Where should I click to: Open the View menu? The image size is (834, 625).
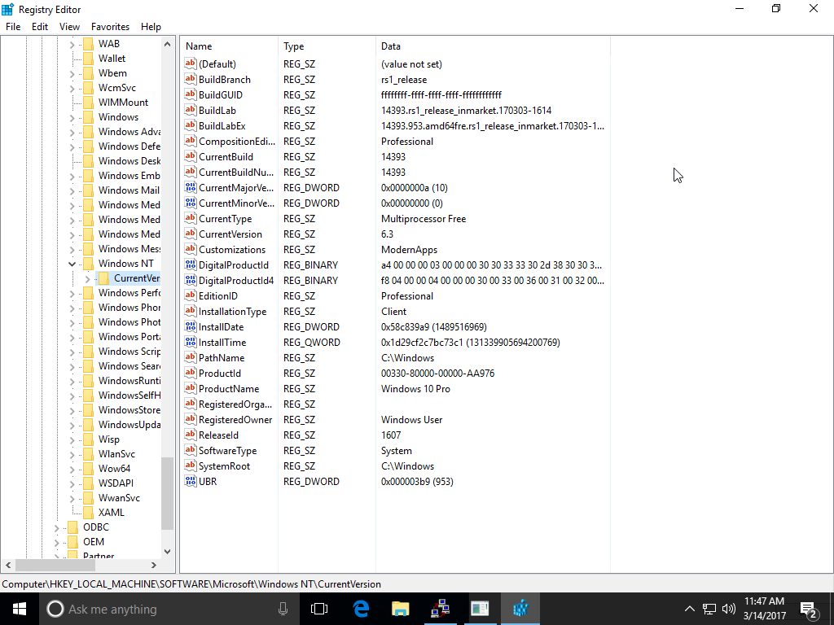click(x=69, y=27)
